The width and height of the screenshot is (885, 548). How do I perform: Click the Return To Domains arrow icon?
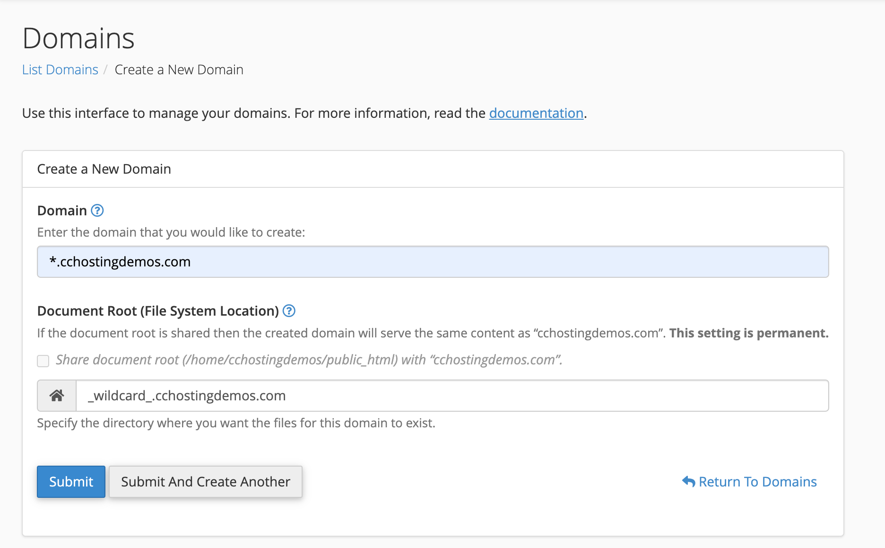point(688,482)
